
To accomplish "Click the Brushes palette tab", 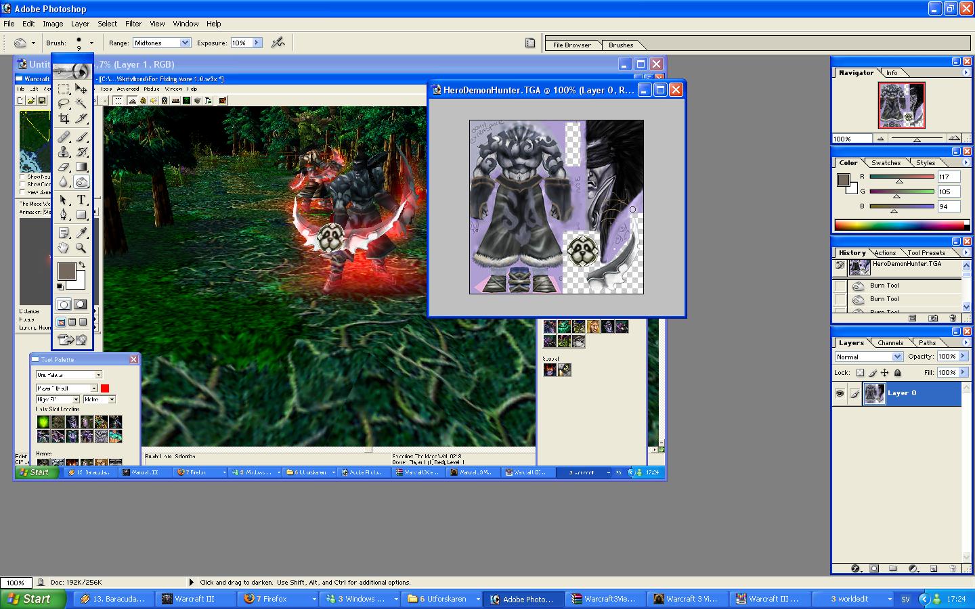I will (x=621, y=45).
